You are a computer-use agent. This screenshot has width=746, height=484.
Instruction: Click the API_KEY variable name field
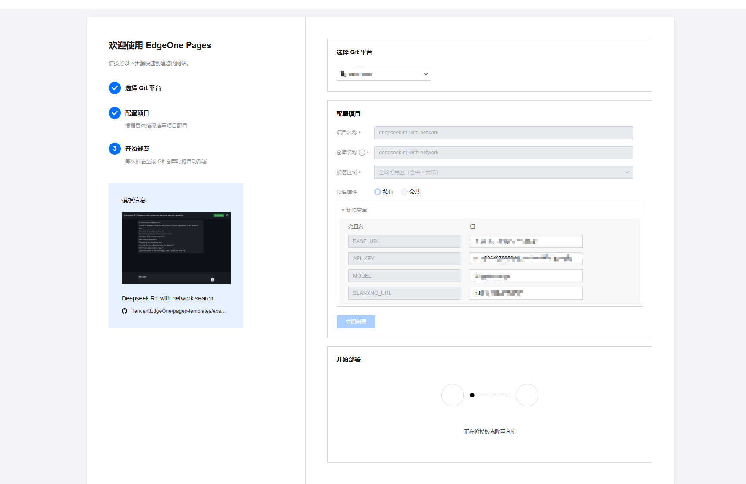pos(405,259)
